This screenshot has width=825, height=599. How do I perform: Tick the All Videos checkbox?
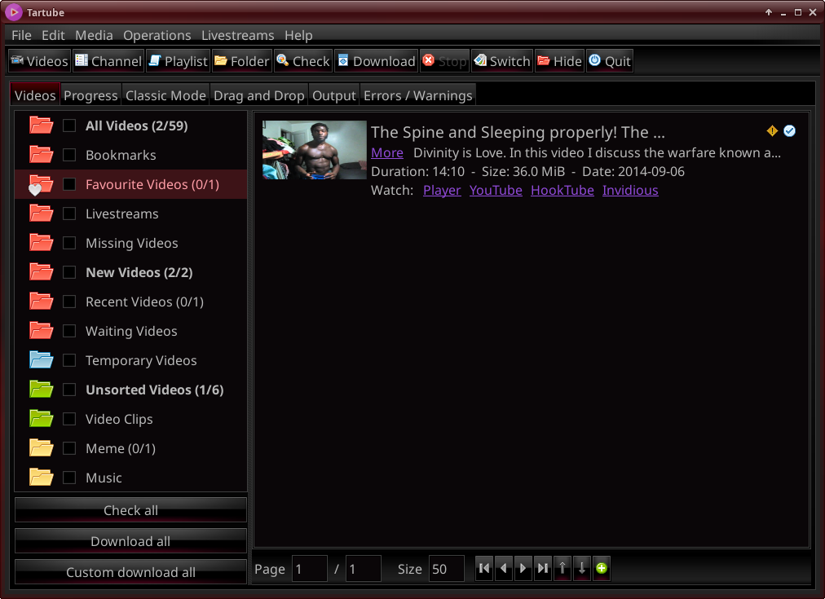(69, 126)
